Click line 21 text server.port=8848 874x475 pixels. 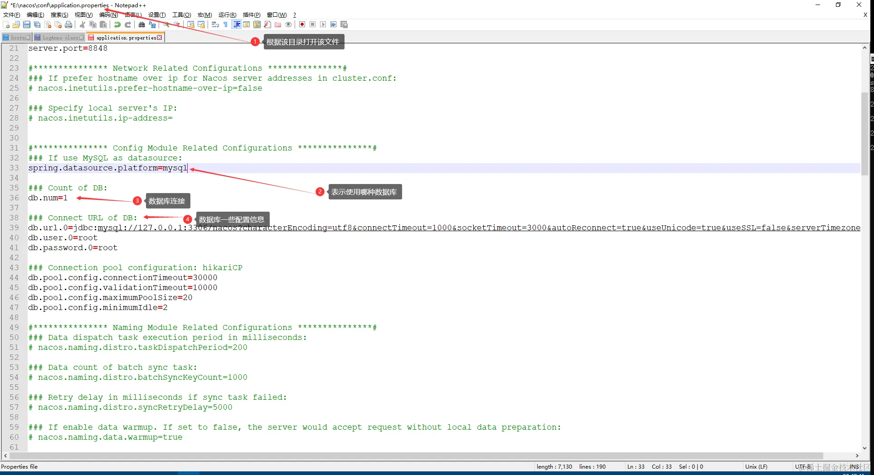[68, 48]
